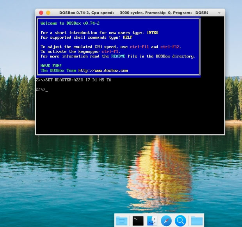Click the http://www.dosbox.com URL text
This screenshot has height=227, width=242.
103,70
